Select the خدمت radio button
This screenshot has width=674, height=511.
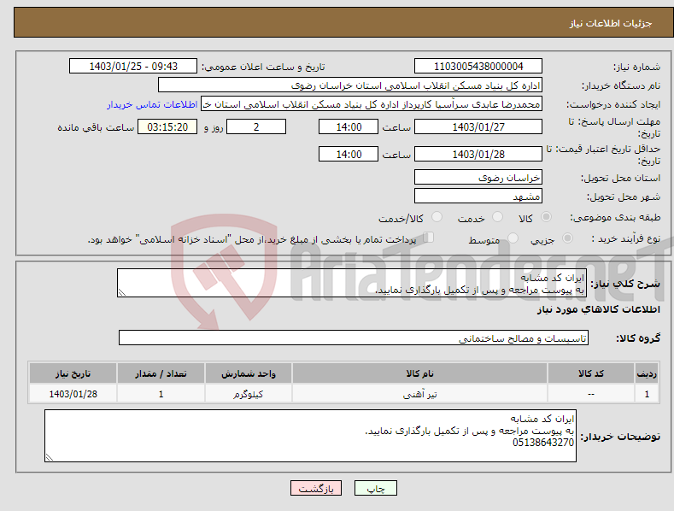pyautogui.click(x=497, y=217)
